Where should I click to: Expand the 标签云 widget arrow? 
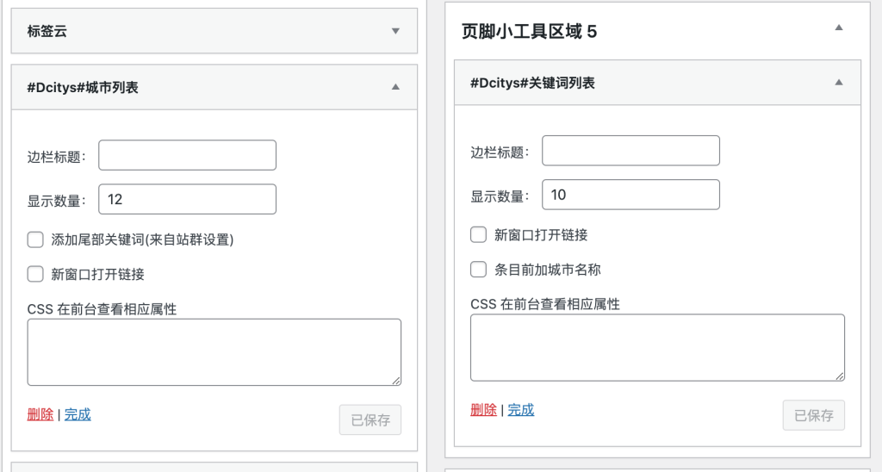pos(395,31)
